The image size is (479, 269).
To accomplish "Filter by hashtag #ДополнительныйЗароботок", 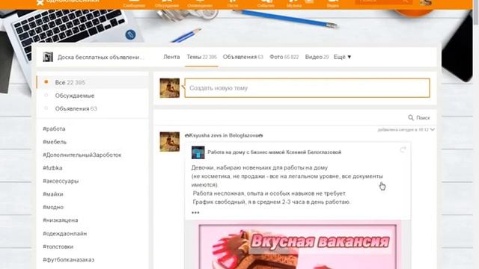I will pos(82,155).
